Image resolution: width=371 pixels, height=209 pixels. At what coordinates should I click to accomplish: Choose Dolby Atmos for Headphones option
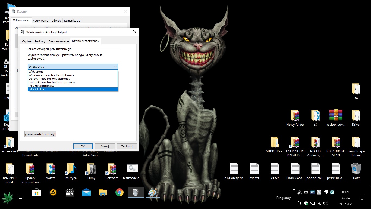(x=73, y=79)
